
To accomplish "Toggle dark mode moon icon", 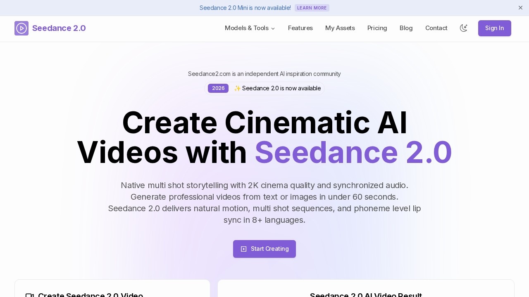I will (464, 28).
